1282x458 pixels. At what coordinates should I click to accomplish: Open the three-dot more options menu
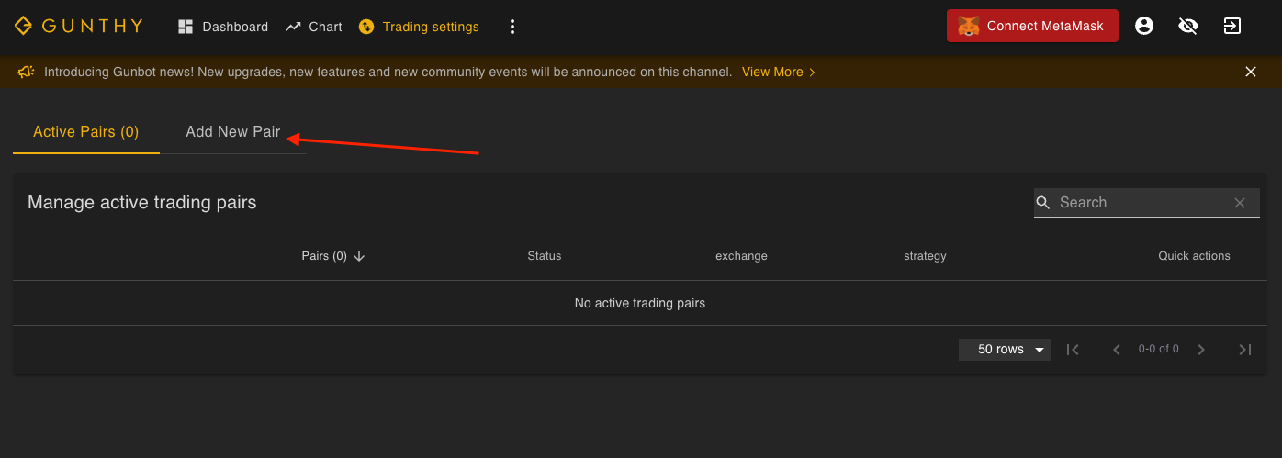click(x=512, y=27)
